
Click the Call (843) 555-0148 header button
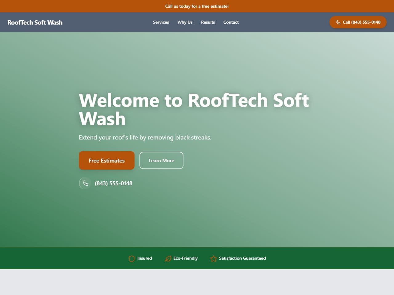(x=358, y=22)
